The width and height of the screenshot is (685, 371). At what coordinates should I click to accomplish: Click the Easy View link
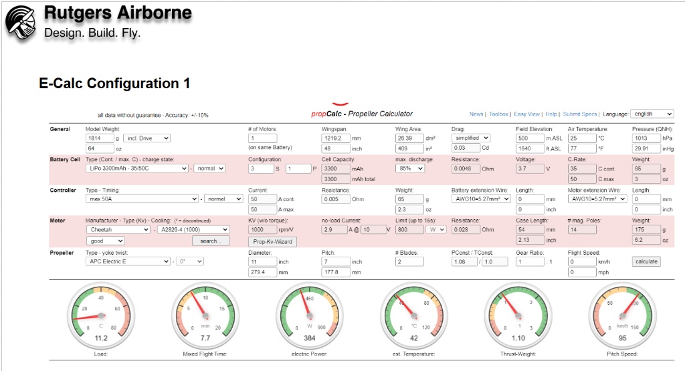(527, 114)
